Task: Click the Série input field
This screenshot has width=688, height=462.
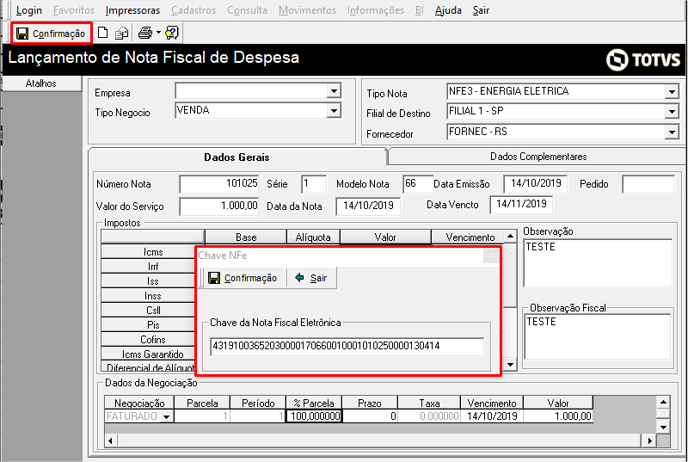Action: pos(314,184)
